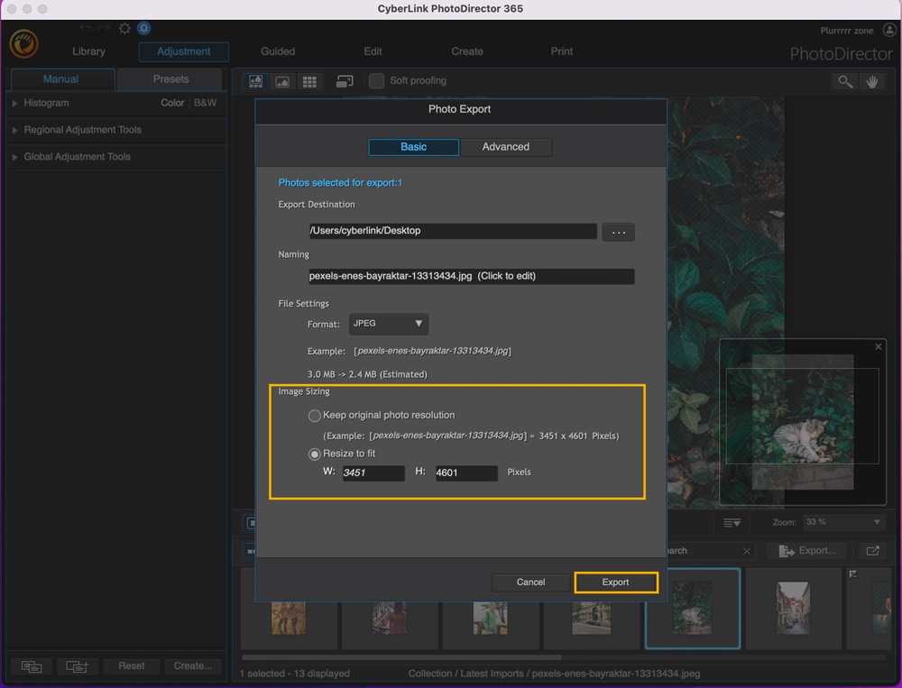Screen dimensions: 902x688
Task: Select the Resize to fit option
Action: (x=314, y=454)
